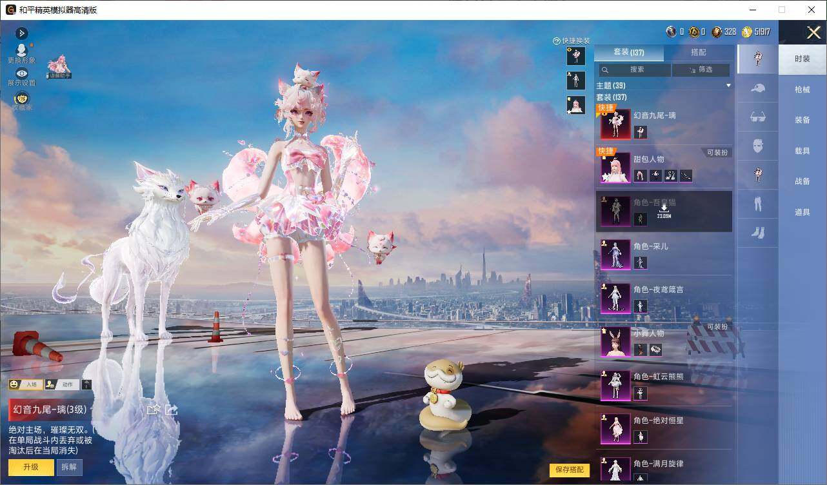Switch to the 装备 equipment tab
Screen dimensions: 827x485
(802, 120)
